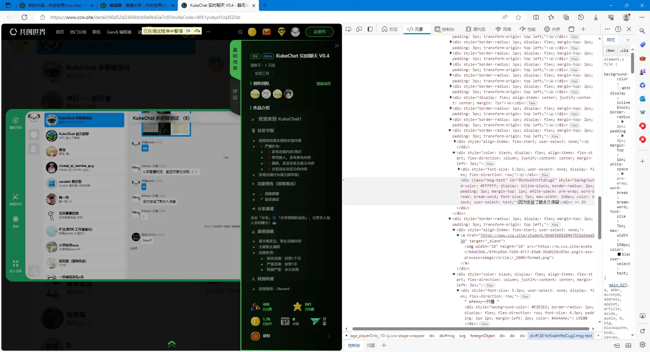Collapse the anchor href ccw.site student node

[x=458, y=235]
